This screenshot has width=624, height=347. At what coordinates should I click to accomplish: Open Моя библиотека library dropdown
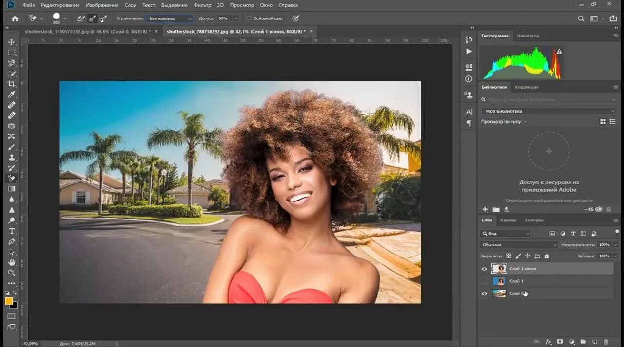[x=549, y=111]
